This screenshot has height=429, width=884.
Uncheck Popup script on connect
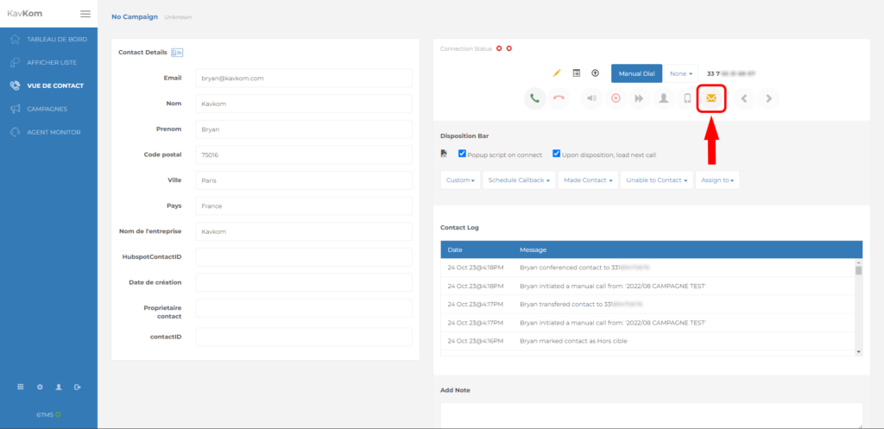(x=463, y=154)
